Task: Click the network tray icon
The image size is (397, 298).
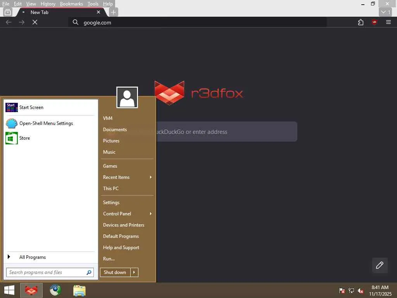Action: pos(351,291)
